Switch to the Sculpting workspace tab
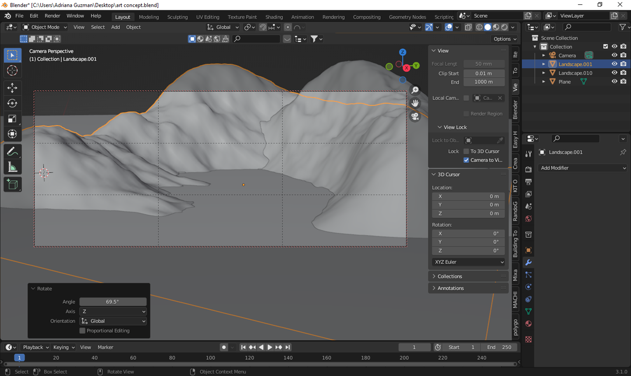The image size is (631, 376). [177, 17]
